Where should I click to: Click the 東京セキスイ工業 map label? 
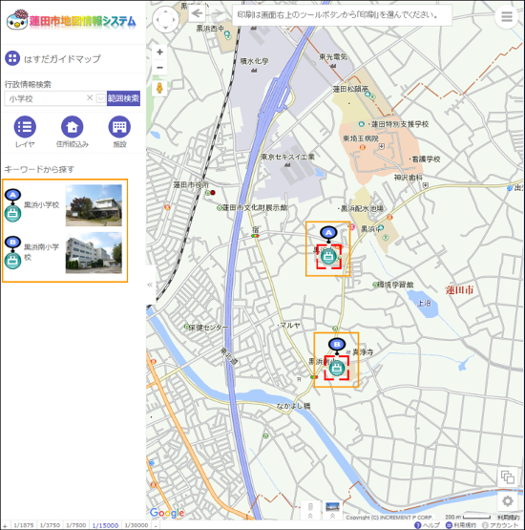point(287,157)
